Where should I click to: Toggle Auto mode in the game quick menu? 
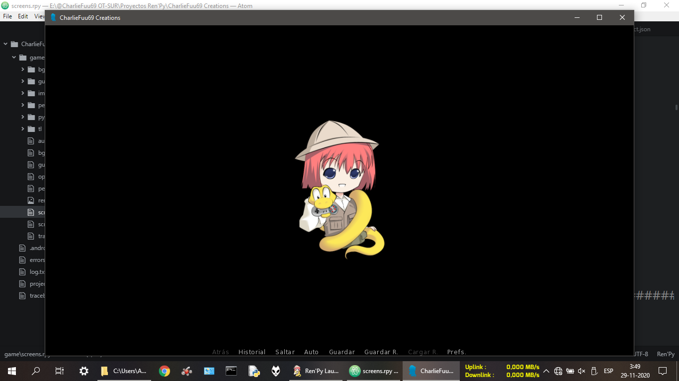[311, 352]
